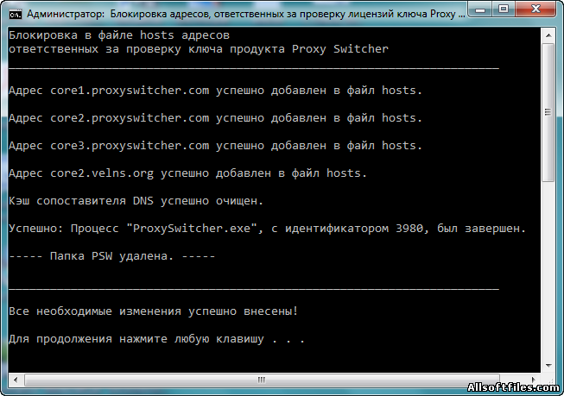The width and height of the screenshot is (564, 396).
Task: Click 'Для продолжения нажмите любую клавишу' prompt
Action: (156, 339)
